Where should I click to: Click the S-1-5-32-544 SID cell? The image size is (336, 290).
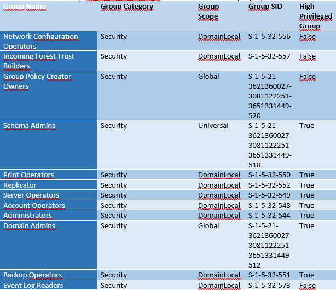pos(269,216)
